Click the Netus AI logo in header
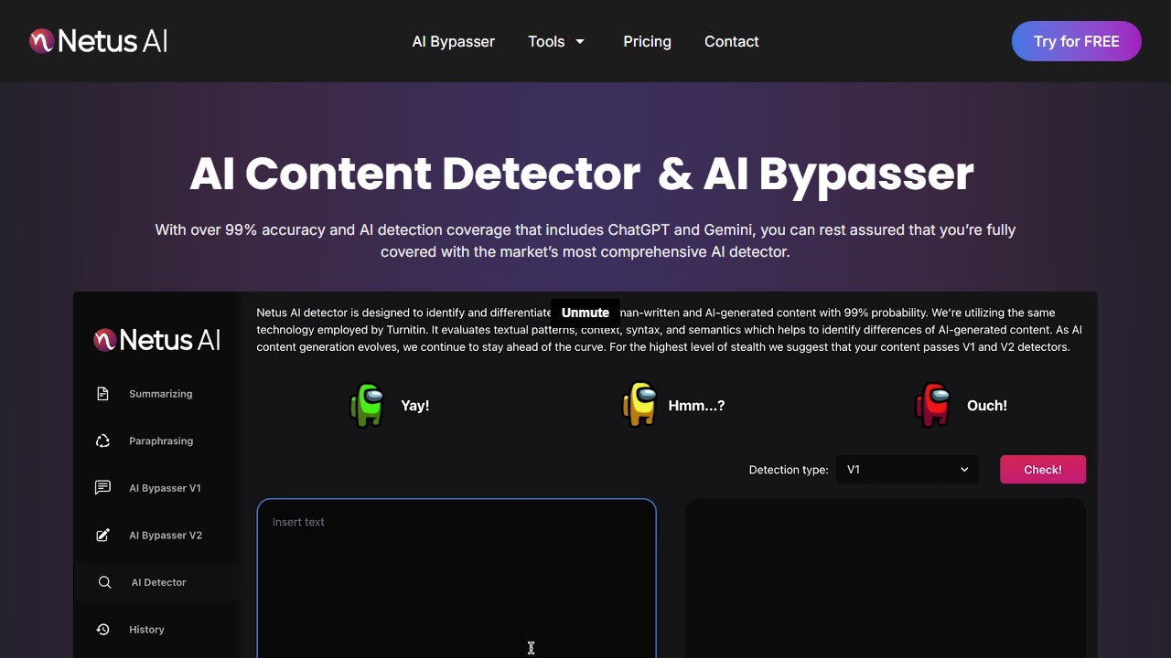 [x=98, y=41]
